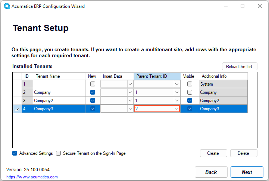Toggle the New checkbox for tenant 1
Viewport: 269px width, 181px height.
click(93, 84)
